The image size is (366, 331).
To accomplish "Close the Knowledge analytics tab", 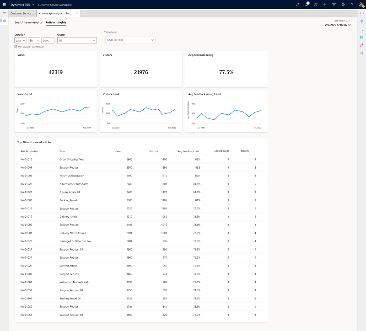I will tap(76, 13).
